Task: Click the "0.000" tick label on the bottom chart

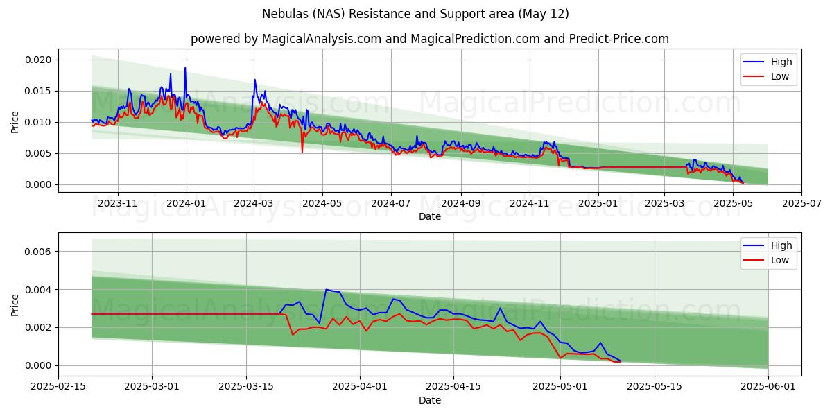Action: pos(39,365)
